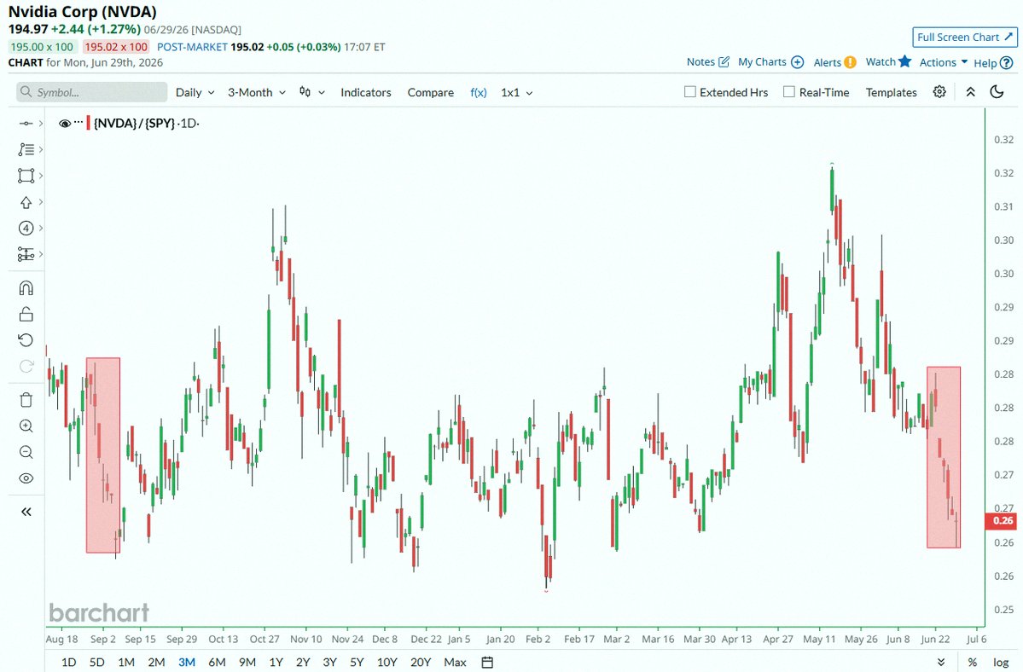Expand the rectangle shapes submenu arrow
1023x672 pixels.
(40, 176)
